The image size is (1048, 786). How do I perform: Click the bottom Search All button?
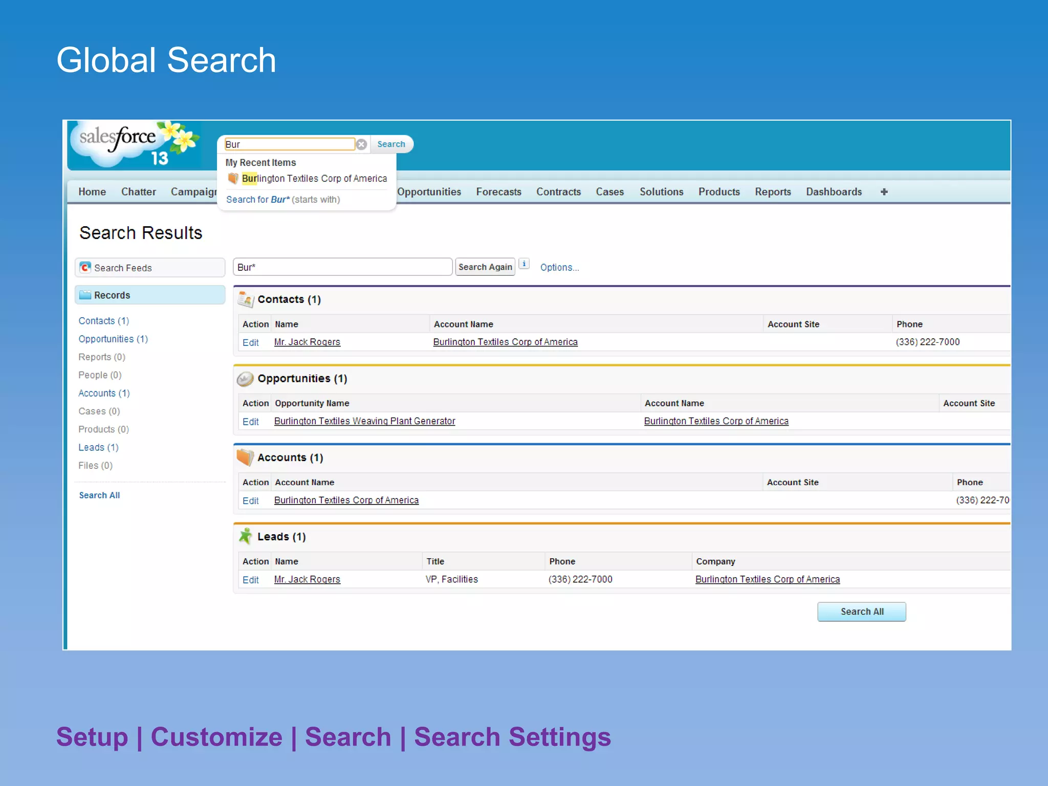pos(861,612)
